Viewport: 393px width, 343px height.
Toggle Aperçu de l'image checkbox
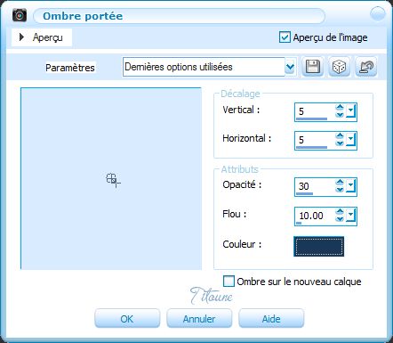285,37
